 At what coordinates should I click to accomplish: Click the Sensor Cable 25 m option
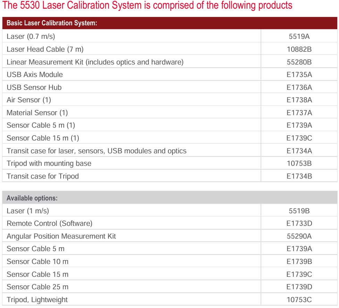37,287
